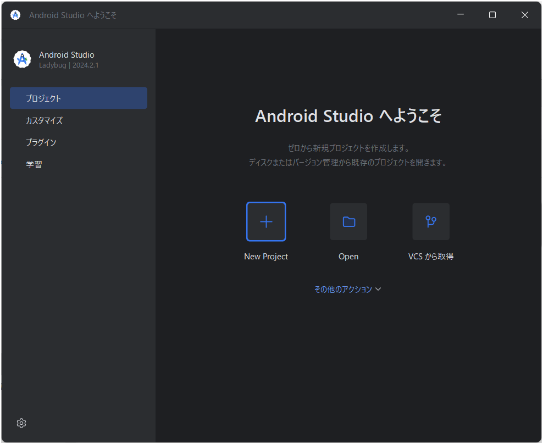This screenshot has height=444, width=543.
Task: Select the 学習 sidebar entry
Action: coord(34,164)
